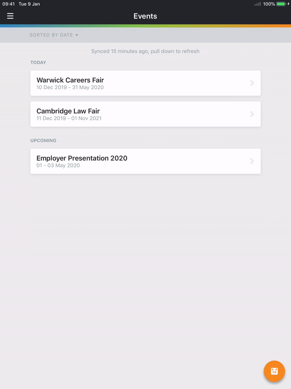Screen dimensions: 291x389
Task: View Employer Presentation 2020 event details
Action: (145, 161)
